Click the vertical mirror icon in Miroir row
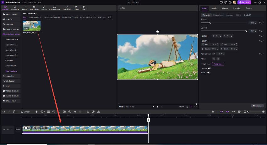This screenshot has width=267, height=145. click(218, 59)
